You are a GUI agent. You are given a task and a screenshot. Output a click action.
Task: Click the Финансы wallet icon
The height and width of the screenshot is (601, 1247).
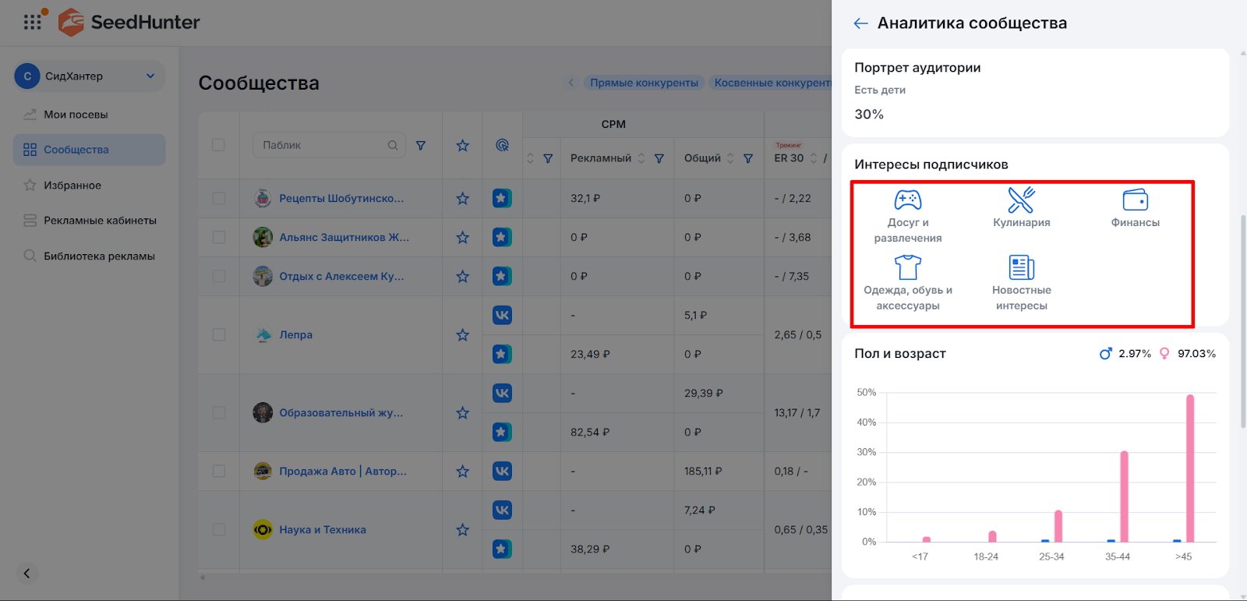click(1135, 200)
